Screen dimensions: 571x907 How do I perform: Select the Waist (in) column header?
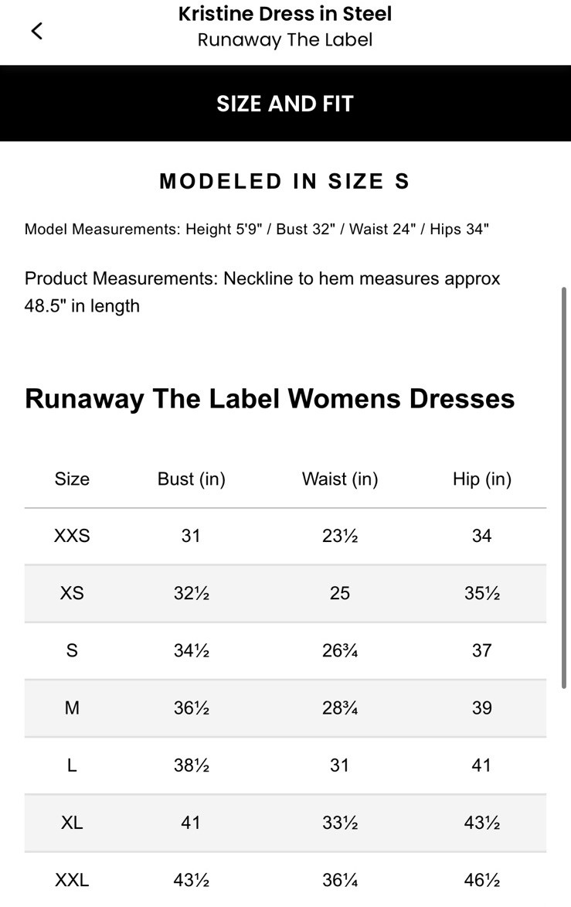click(x=339, y=479)
